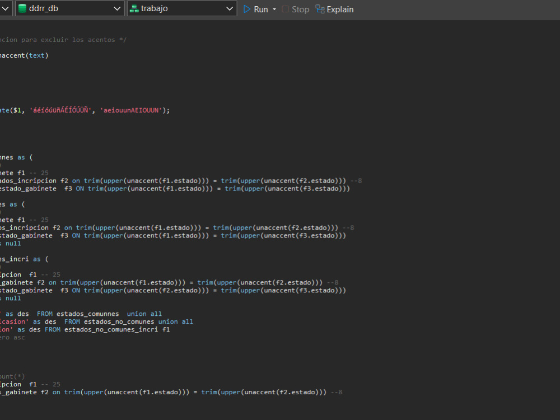Click the 'text' keyword in unaccent(text)
This screenshot has height=420, width=560.
[37, 55]
